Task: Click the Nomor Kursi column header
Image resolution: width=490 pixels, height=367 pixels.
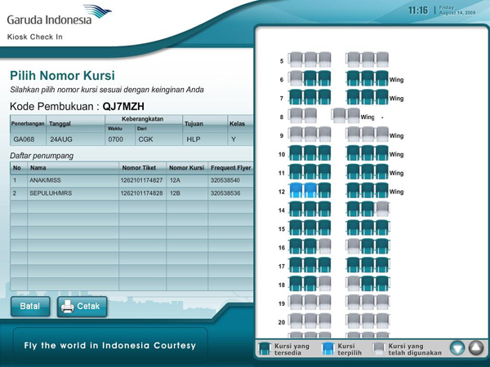Action: 186,167
